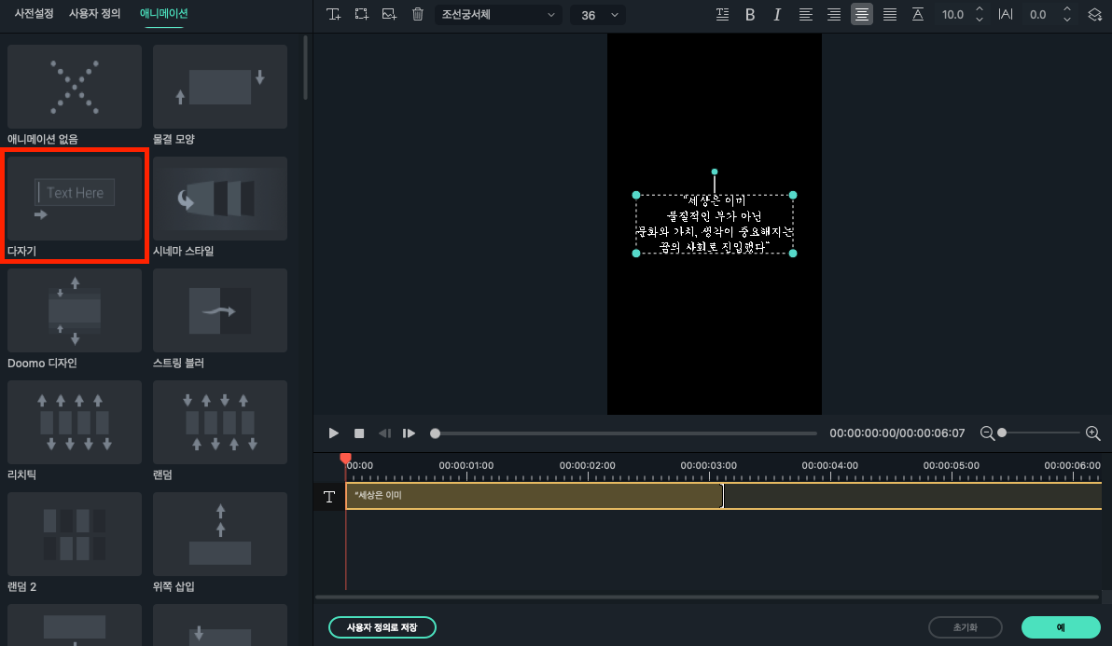This screenshot has width=1112, height=646.
Task: Click the 00:00:00:00/00:00:06:07 timecode
Action: pos(897,433)
